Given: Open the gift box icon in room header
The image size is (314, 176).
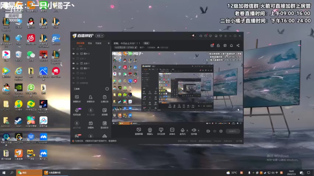Looking at the screenshot, I should click(x=212, y=45).
